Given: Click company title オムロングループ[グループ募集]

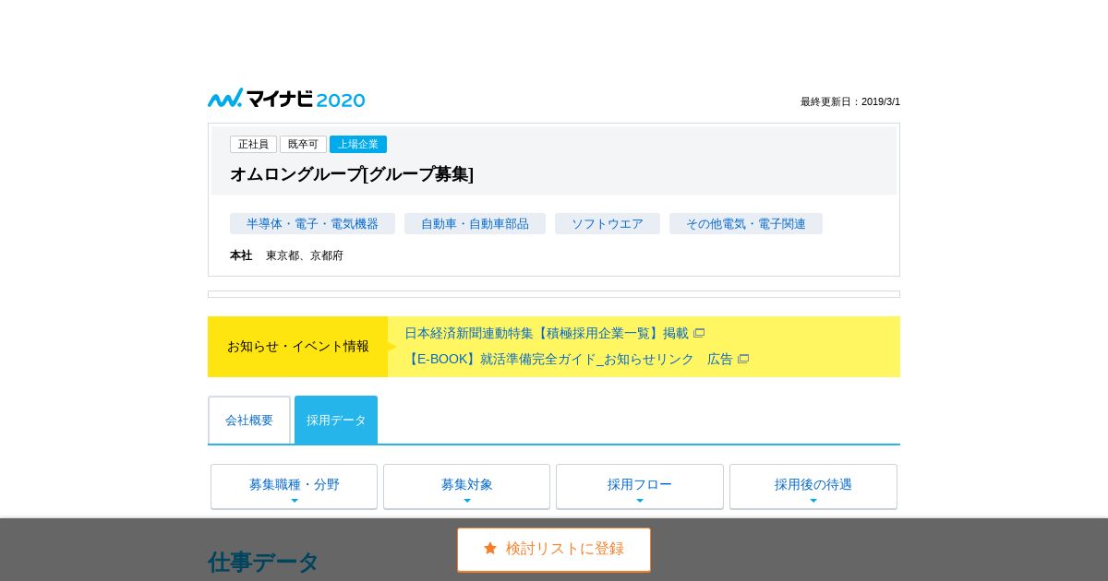Looking at the screenshot, I should (x=352, y=173).
